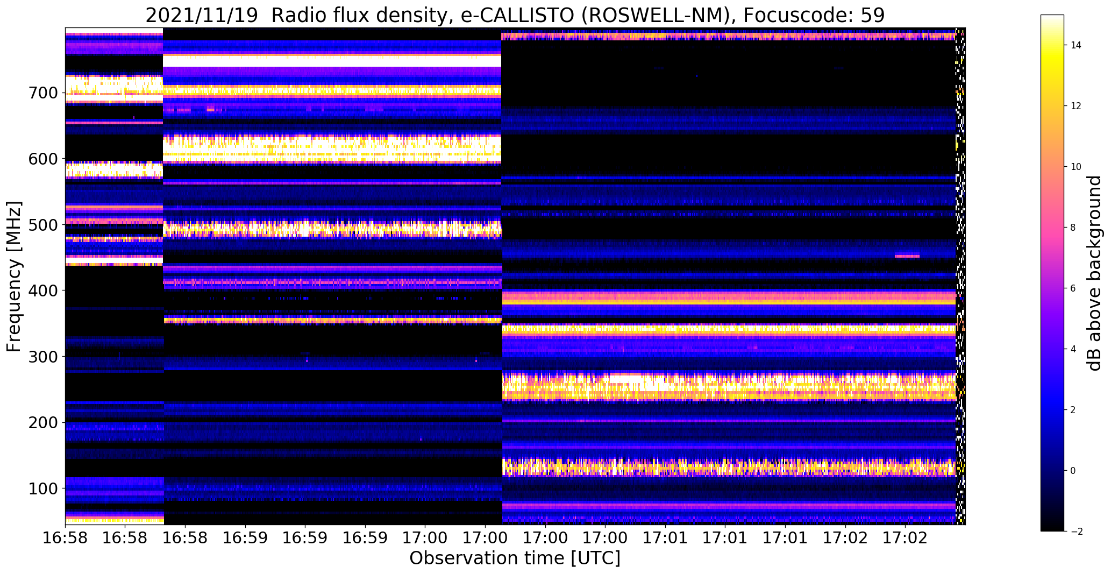Click the colorbar tick label 8
This screenshot has width=1111, height=574.
click(1073, 228)
